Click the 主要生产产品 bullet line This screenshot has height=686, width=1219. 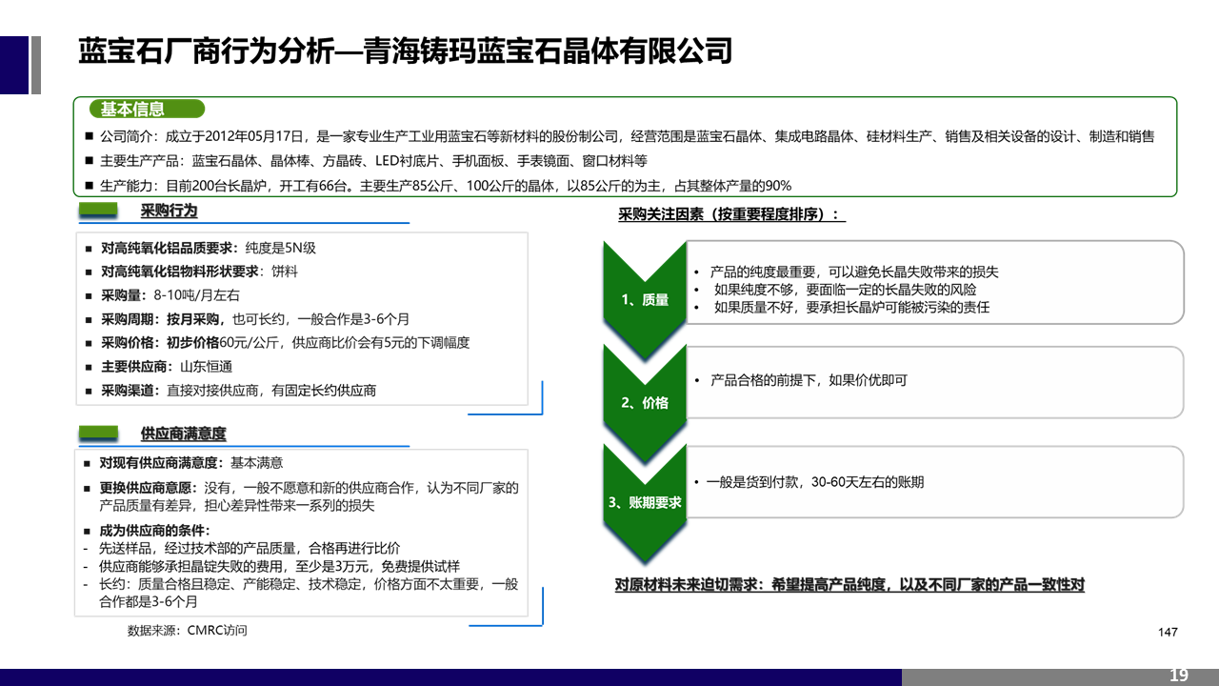tap(366, 161)
